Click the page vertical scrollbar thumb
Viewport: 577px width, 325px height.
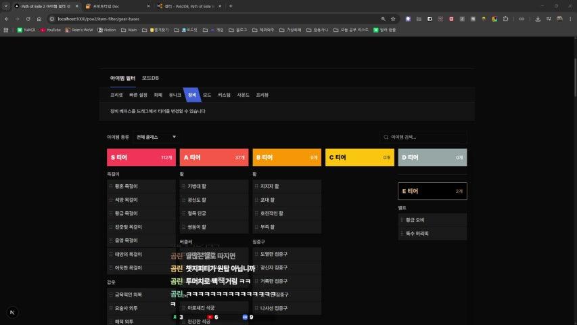tap(575, 77)
